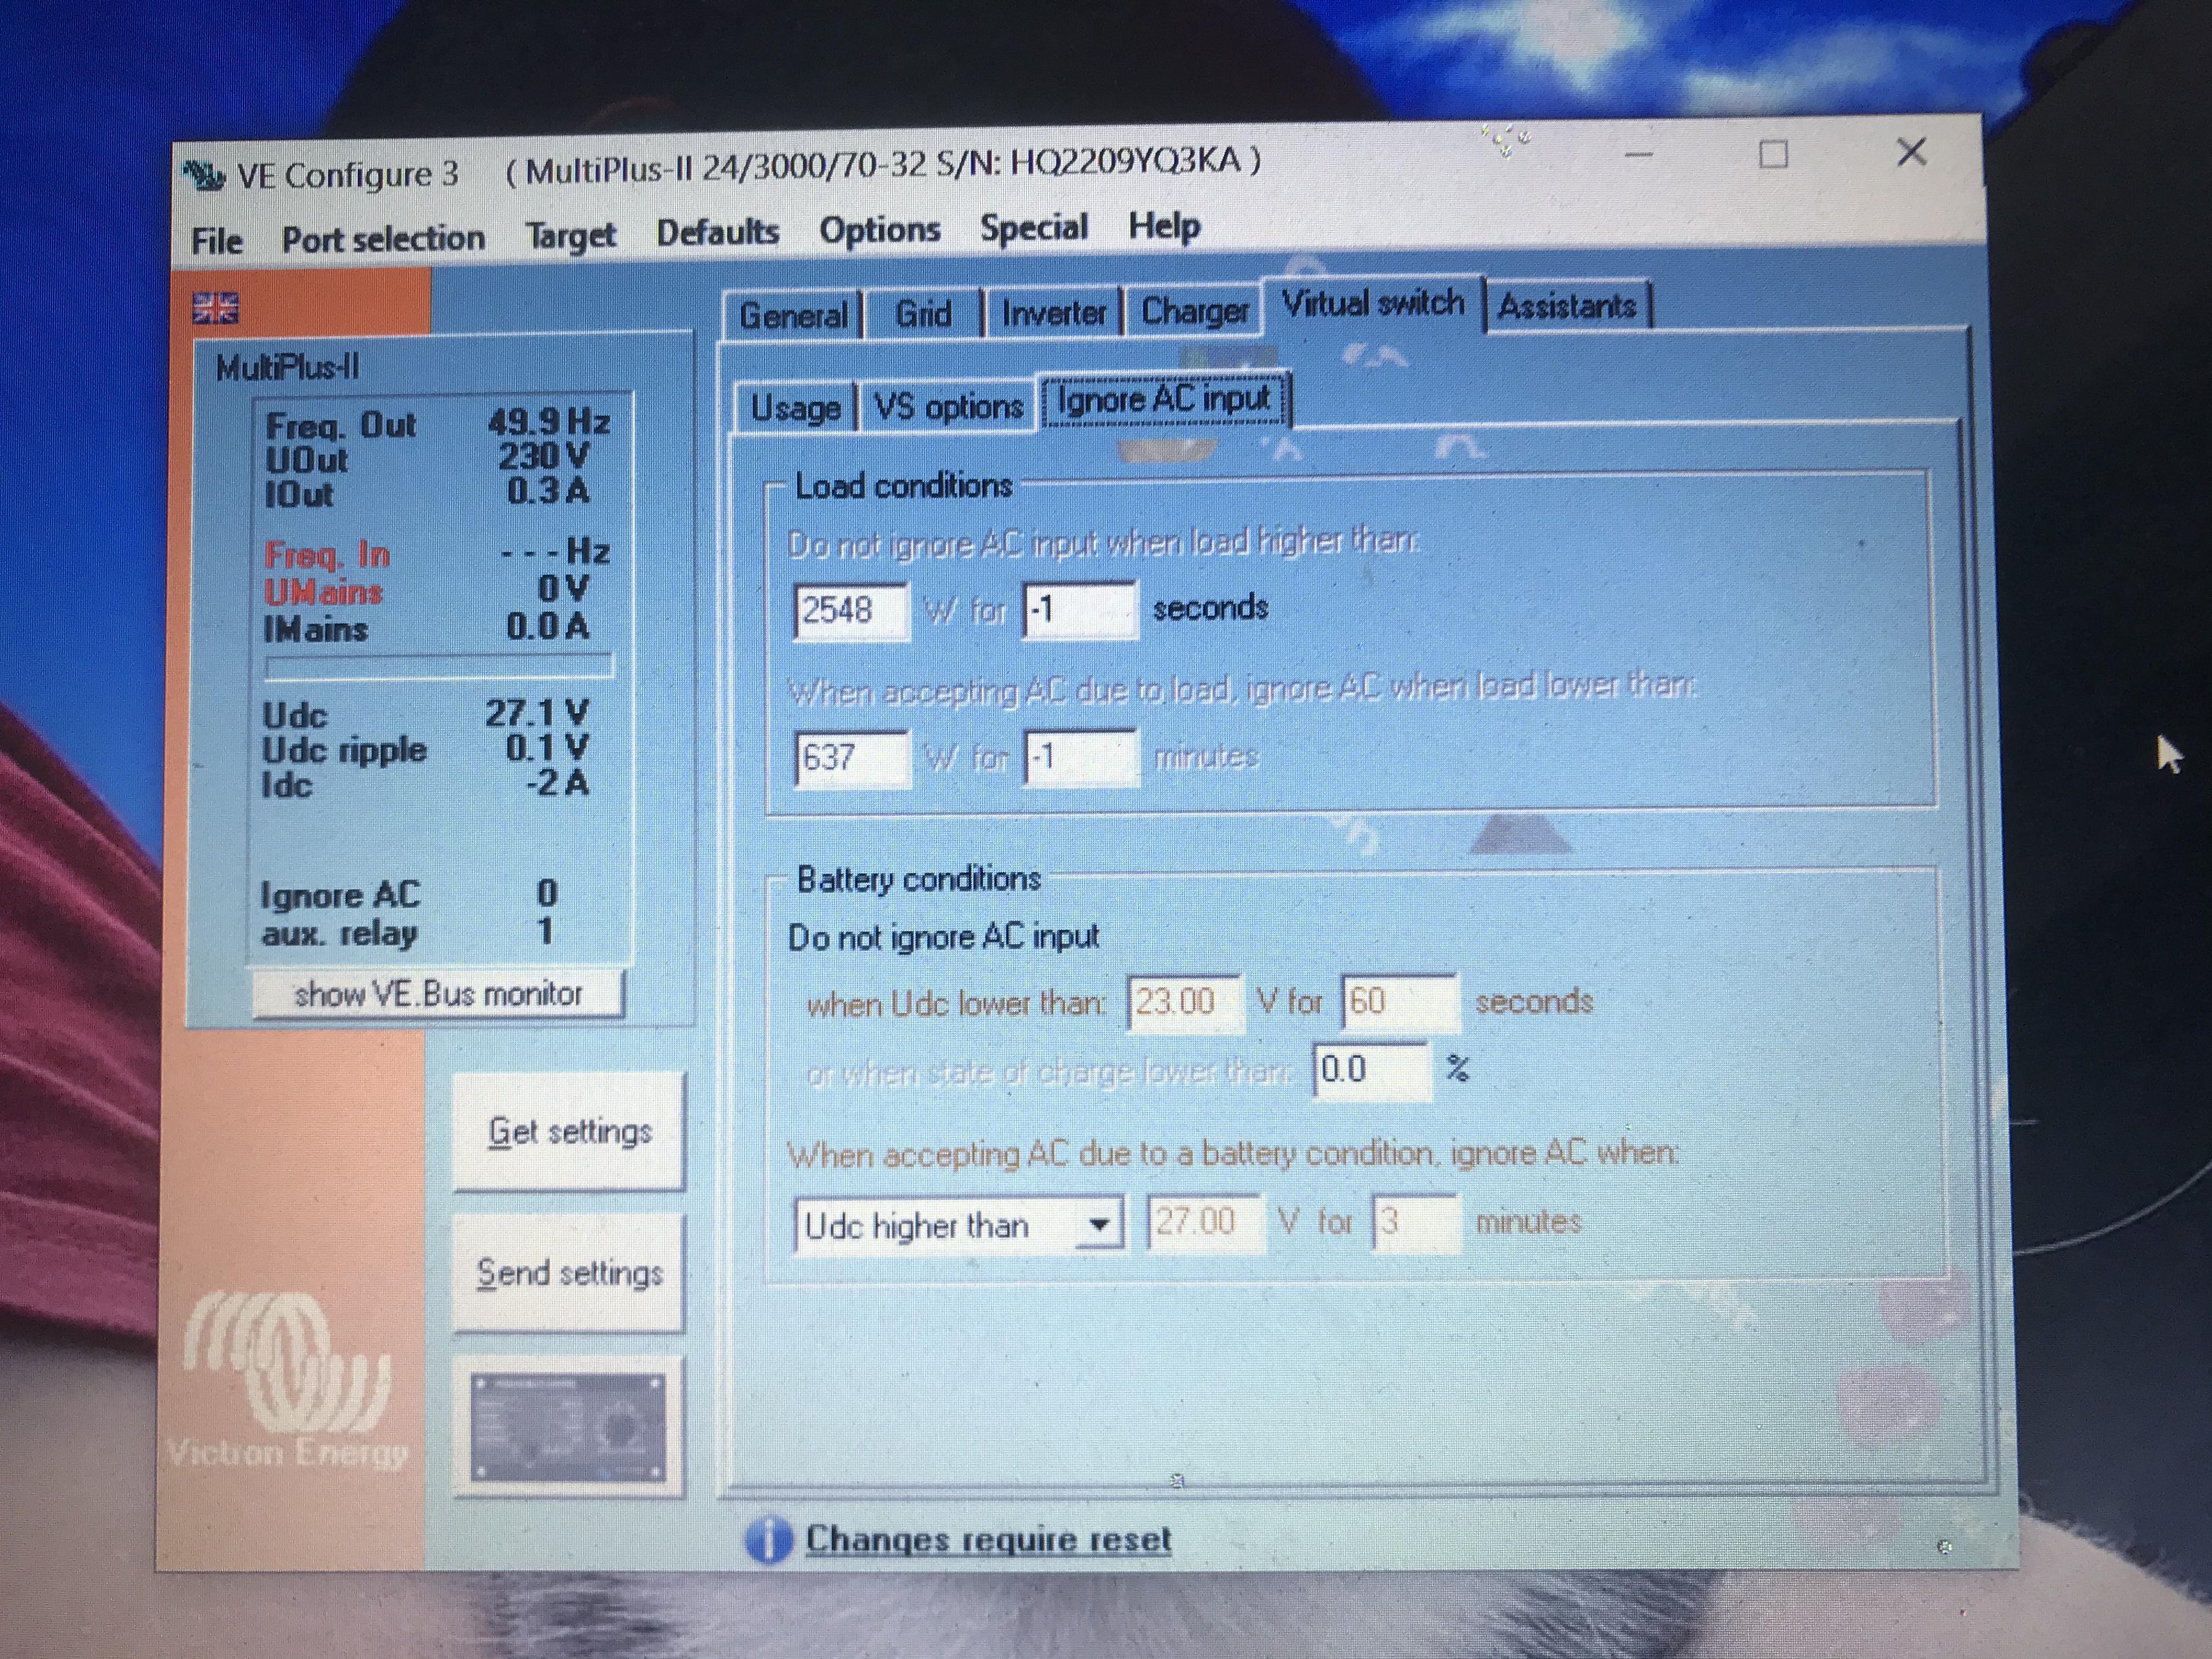Open the Udc higher than dropdown
The height and width of the screenshot is (1659, 2212).
pos(1099,1225)
